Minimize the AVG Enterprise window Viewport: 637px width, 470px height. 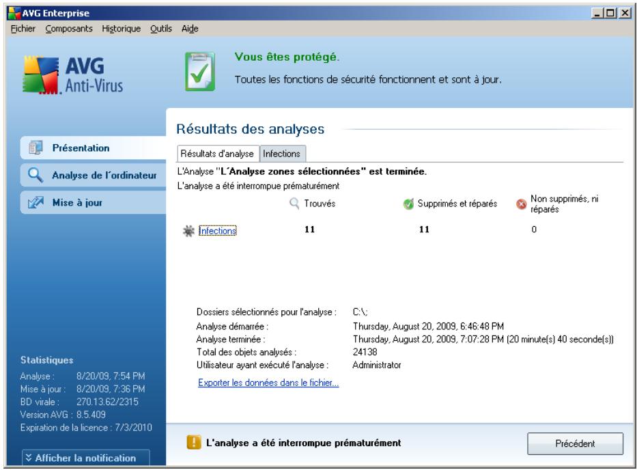click(597, 13)
